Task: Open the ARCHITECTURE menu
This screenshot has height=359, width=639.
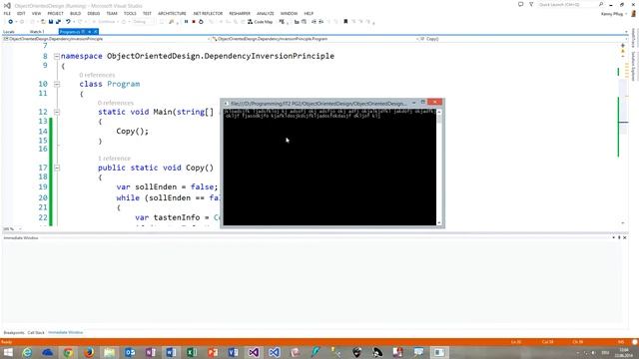Action: 172,13
